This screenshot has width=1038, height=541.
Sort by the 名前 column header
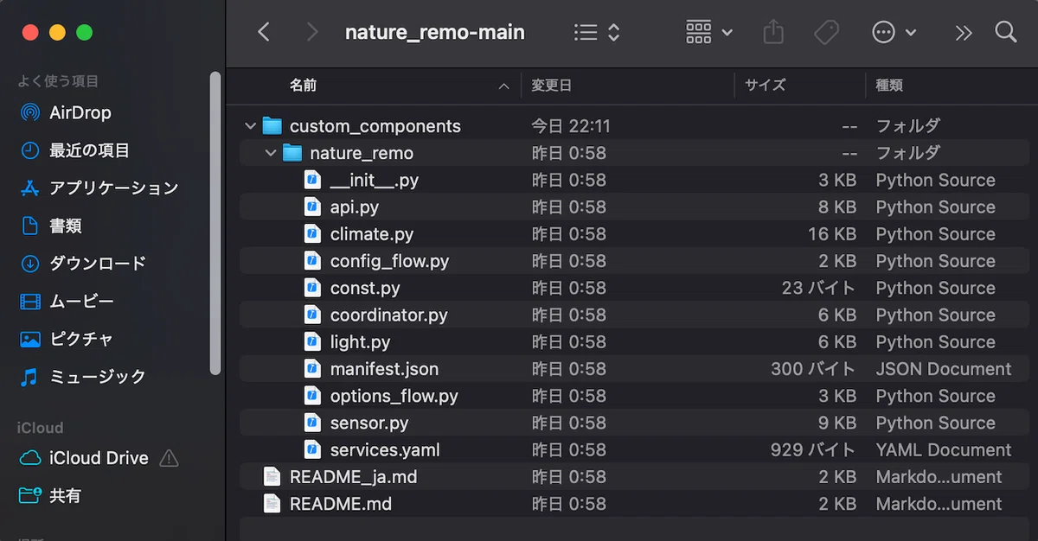click(303, 86)
